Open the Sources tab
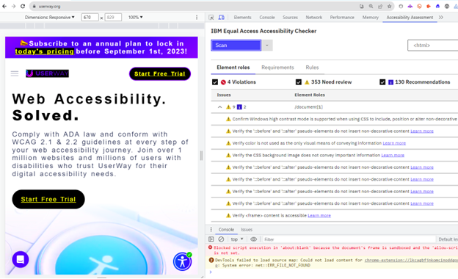 [290, 18]
